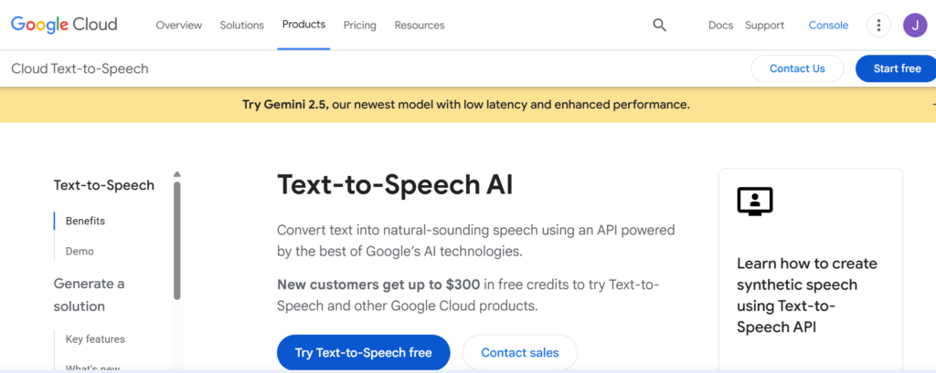Image resolution: width=936 pixels, height=373 pixels.
Task: Open the search magnifier icon
Action: pos(659,25)
